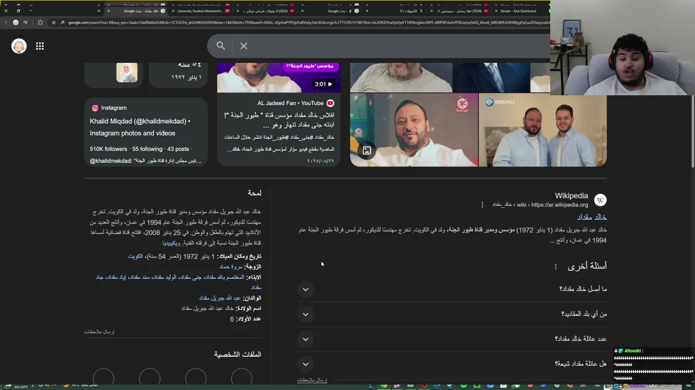Click the الملفات الشخصية heading
The width and height of the screenshot is (695, 390).
(x=237, y=354)
